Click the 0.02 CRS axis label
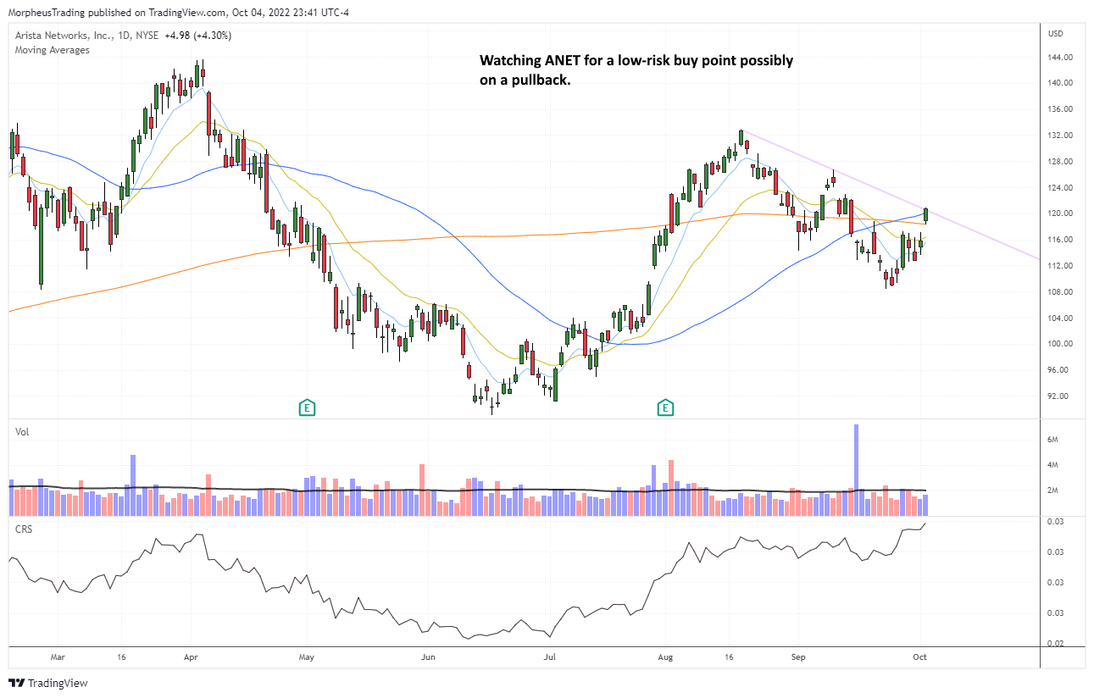 point(1056,643)
